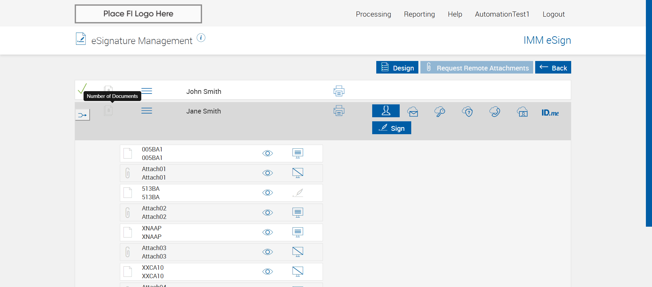
Task: Open the eSignature Management info icon
Action: pyautogui.click(x=201, y=38)
